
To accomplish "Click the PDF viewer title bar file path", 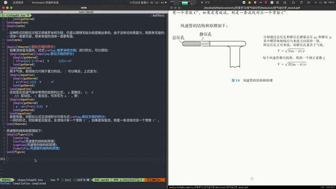I will [x=252, y=8].
